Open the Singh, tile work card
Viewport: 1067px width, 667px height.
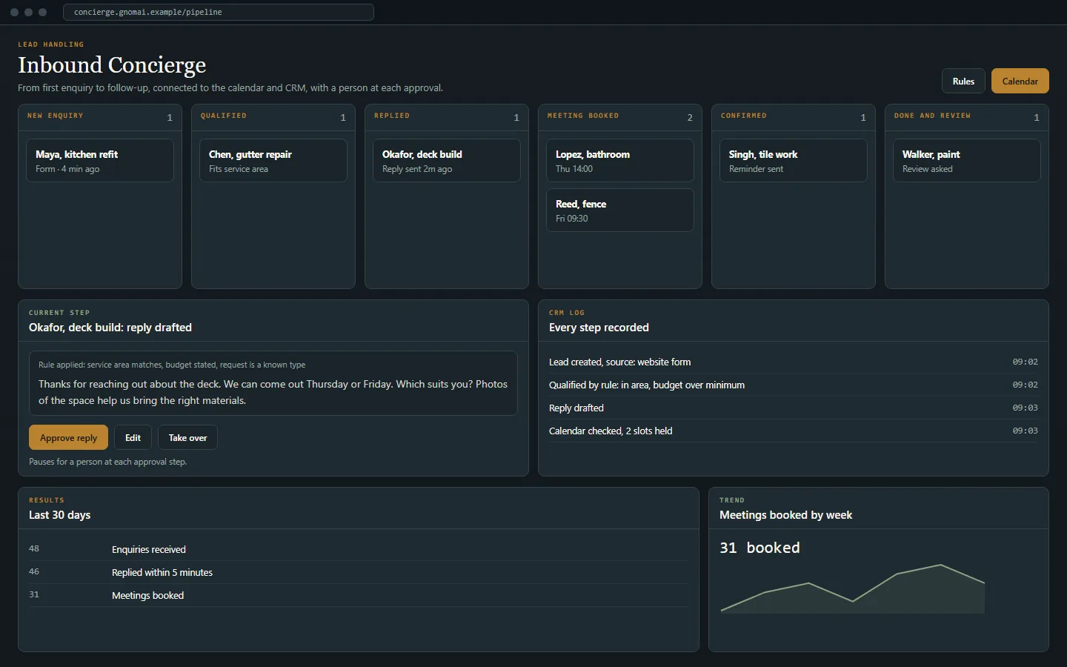click(794, 160)
